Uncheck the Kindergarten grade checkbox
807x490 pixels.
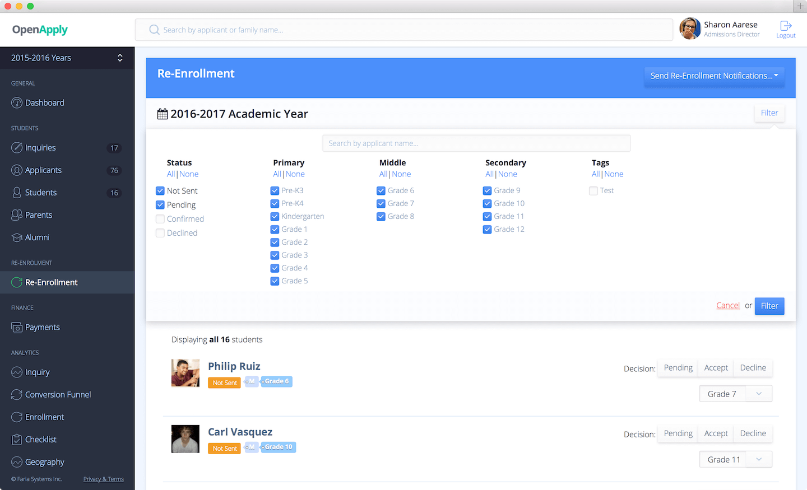[x=275, y=217]
